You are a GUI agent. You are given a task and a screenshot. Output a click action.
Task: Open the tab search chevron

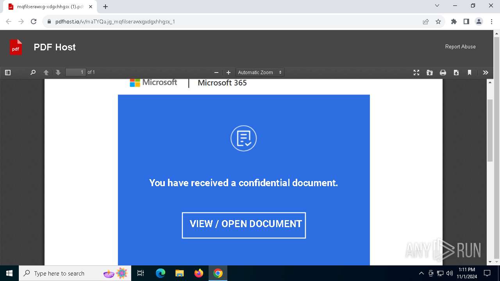pyautogui.click(x=437, y=5)
